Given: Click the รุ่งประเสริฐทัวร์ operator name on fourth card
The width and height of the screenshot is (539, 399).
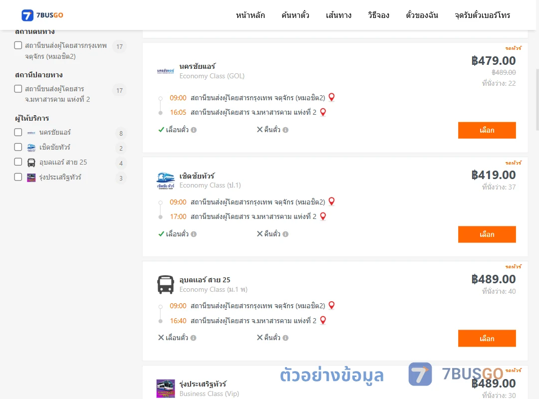Looking at the screenshot, I should click(x=203, y=384).
